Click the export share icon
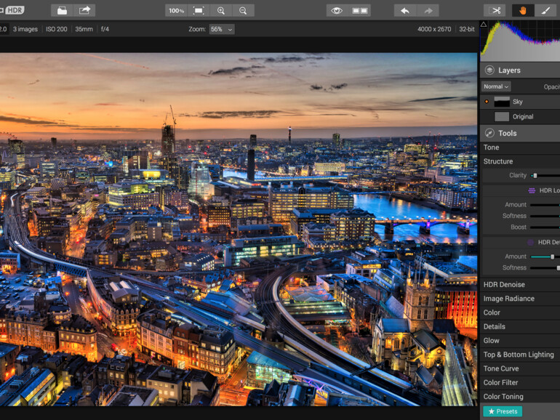The width and height of the screenshot is (560, 420). pos(85,10)
